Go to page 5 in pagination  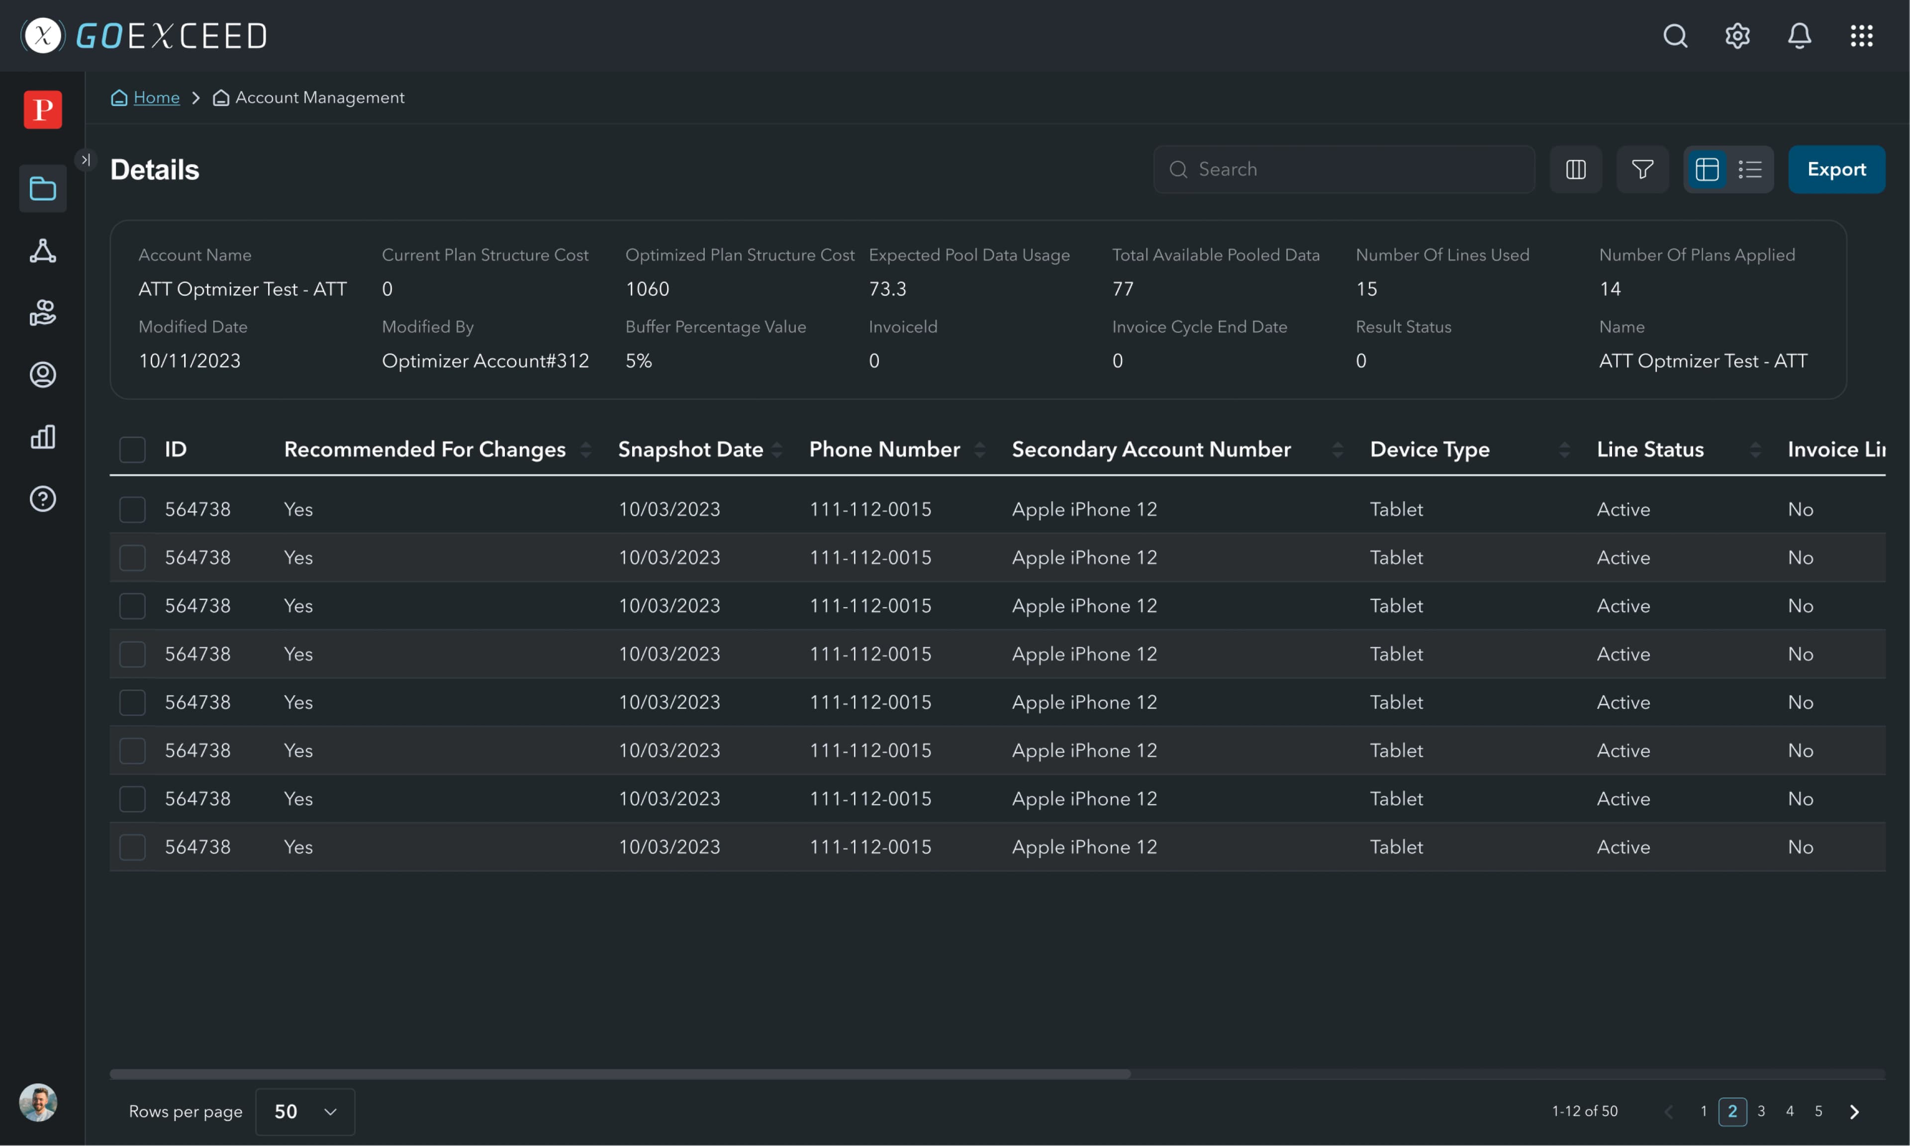tap(1818, 1111)
